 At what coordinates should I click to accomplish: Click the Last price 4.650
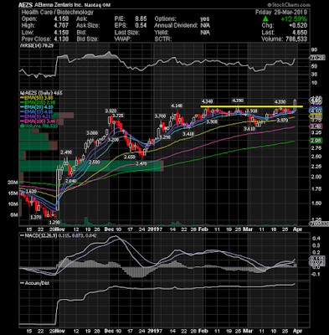(x=300, y=33)
